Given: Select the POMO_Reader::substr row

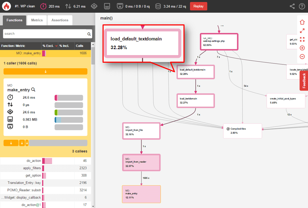Looking at the screenshot, I should click(45, 190).
